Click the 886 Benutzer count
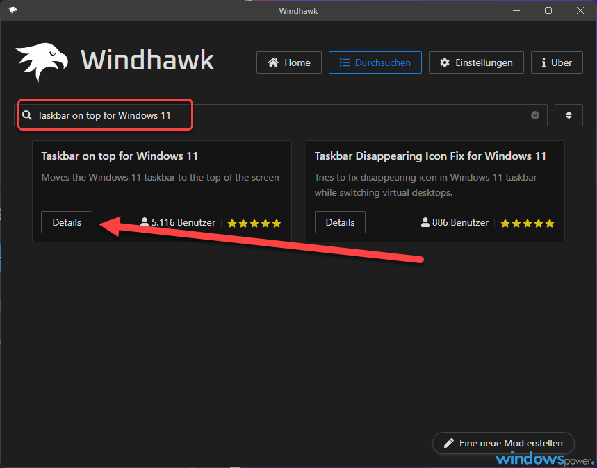Image resolution: width=597 pixels, height=468 pixels. [x=460, y=223]
